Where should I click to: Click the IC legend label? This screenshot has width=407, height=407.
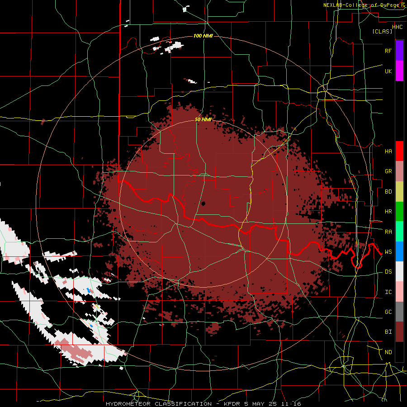(388, 292)
